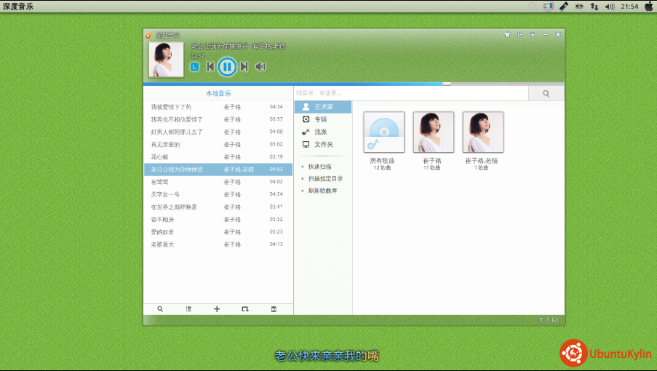Open the 所有歌曲 all songs thumbnail

[x=383, y=132]
